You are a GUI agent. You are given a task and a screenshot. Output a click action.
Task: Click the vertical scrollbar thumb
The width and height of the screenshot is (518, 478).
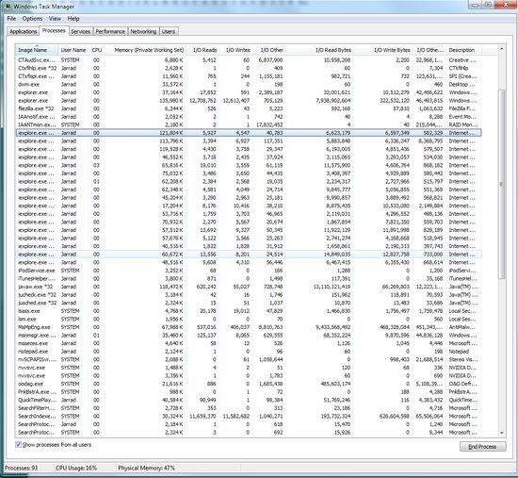coord(501,184)
